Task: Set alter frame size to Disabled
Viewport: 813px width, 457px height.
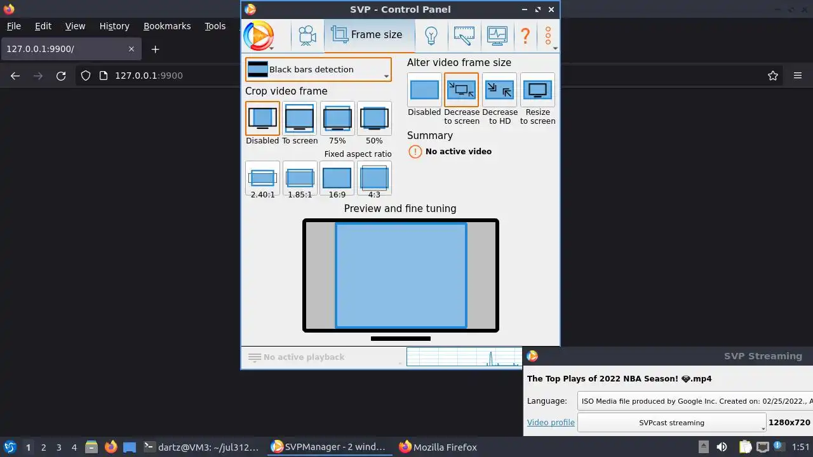Action: coord(424,90)
